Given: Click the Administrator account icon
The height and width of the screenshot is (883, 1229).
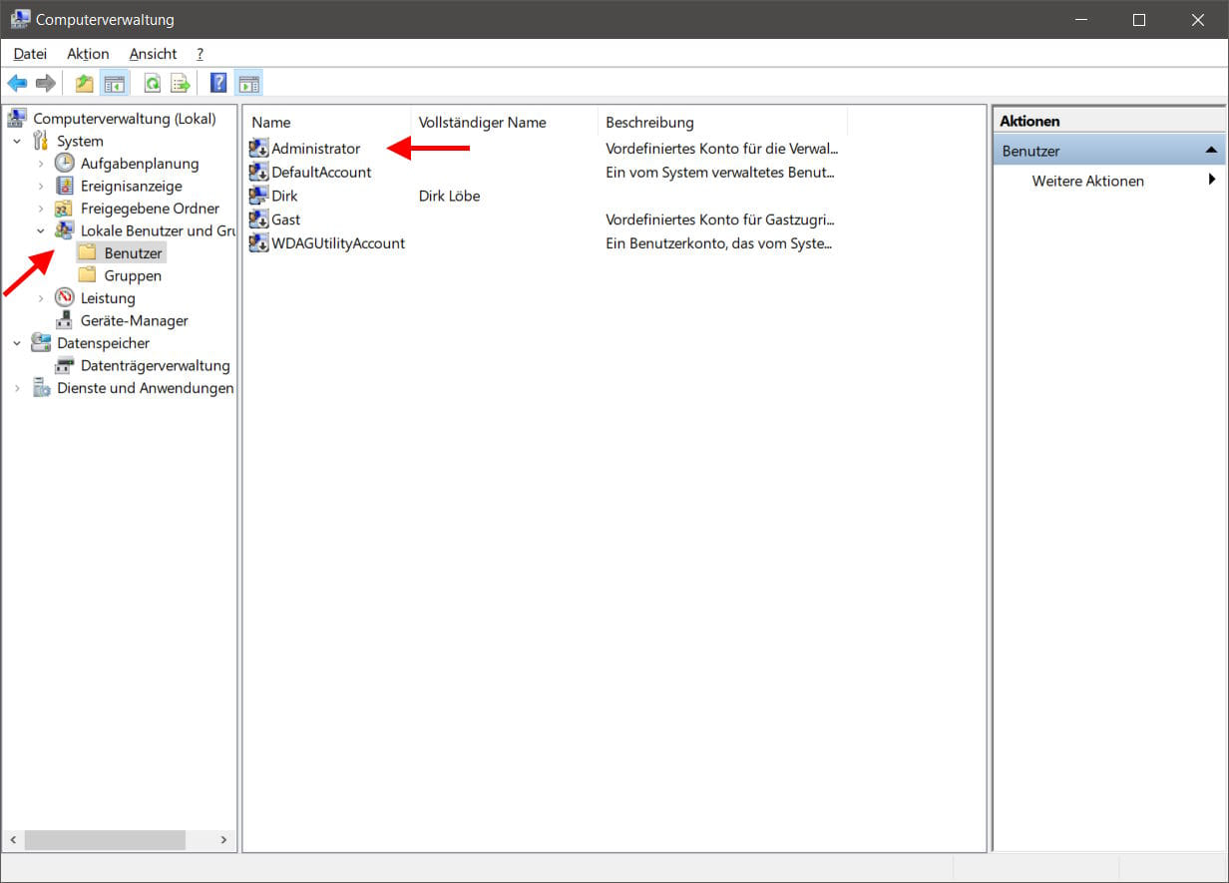Looking at the screenshot, I should click(x=259, y=148).
